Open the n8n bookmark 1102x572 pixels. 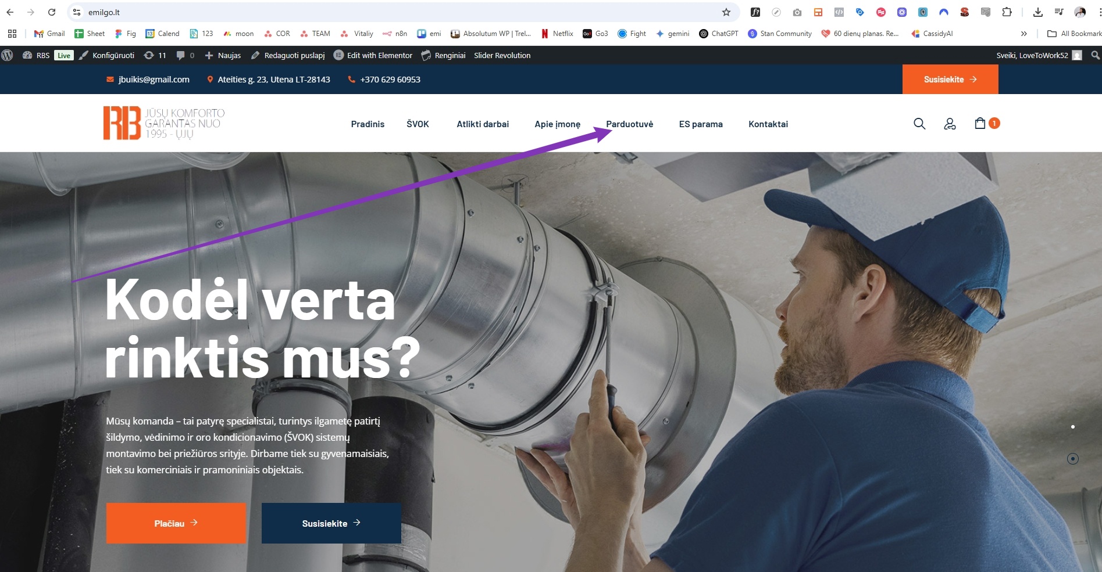pos(395,34)
